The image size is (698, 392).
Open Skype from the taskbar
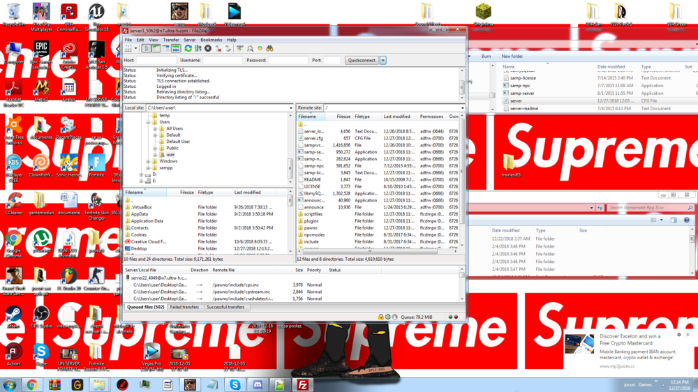click(235, 385)
